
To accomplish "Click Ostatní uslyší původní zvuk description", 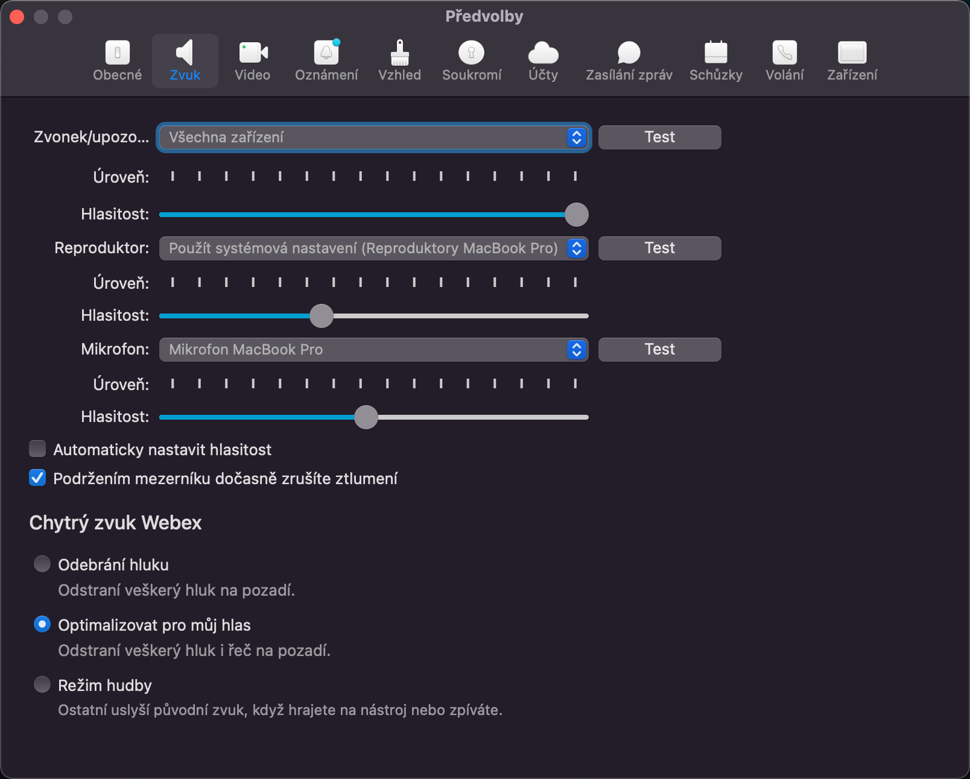I will [280, 710].
